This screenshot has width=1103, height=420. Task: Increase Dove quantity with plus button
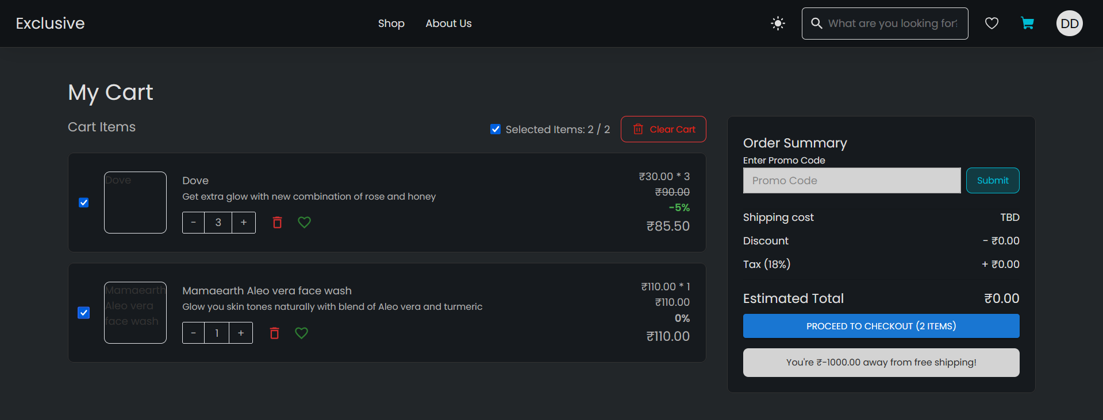(x=244, y=223)
